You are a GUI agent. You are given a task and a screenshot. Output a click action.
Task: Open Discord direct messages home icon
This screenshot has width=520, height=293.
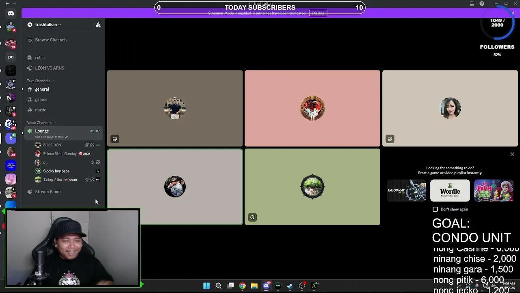[11, 13]
